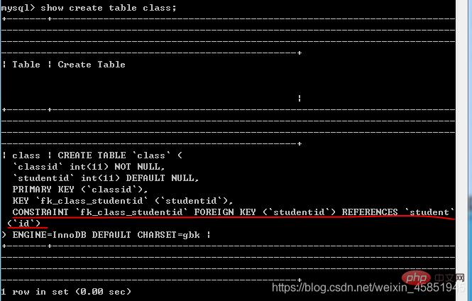Click the 'show create table class;' command

point(109,8)
